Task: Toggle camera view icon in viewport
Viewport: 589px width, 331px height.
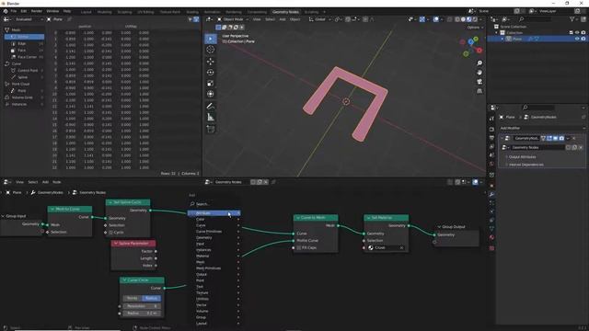Action: click(x=479, y=82)
